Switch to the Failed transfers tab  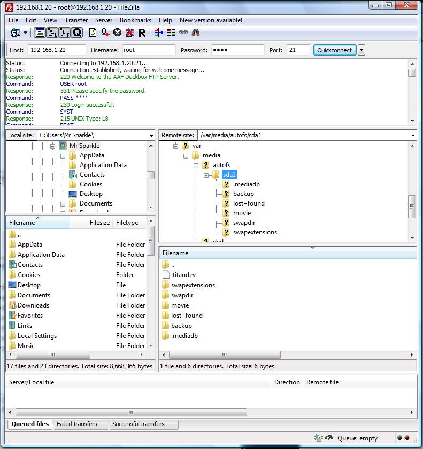pos(77,424)
